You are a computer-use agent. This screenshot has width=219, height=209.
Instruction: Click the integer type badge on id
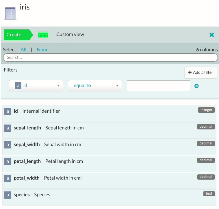(206, 110)
